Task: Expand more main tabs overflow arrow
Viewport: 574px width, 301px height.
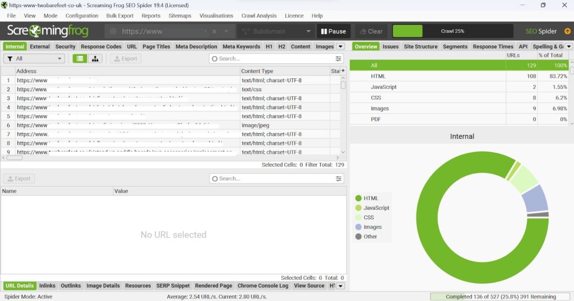Action: click(340, 46)
